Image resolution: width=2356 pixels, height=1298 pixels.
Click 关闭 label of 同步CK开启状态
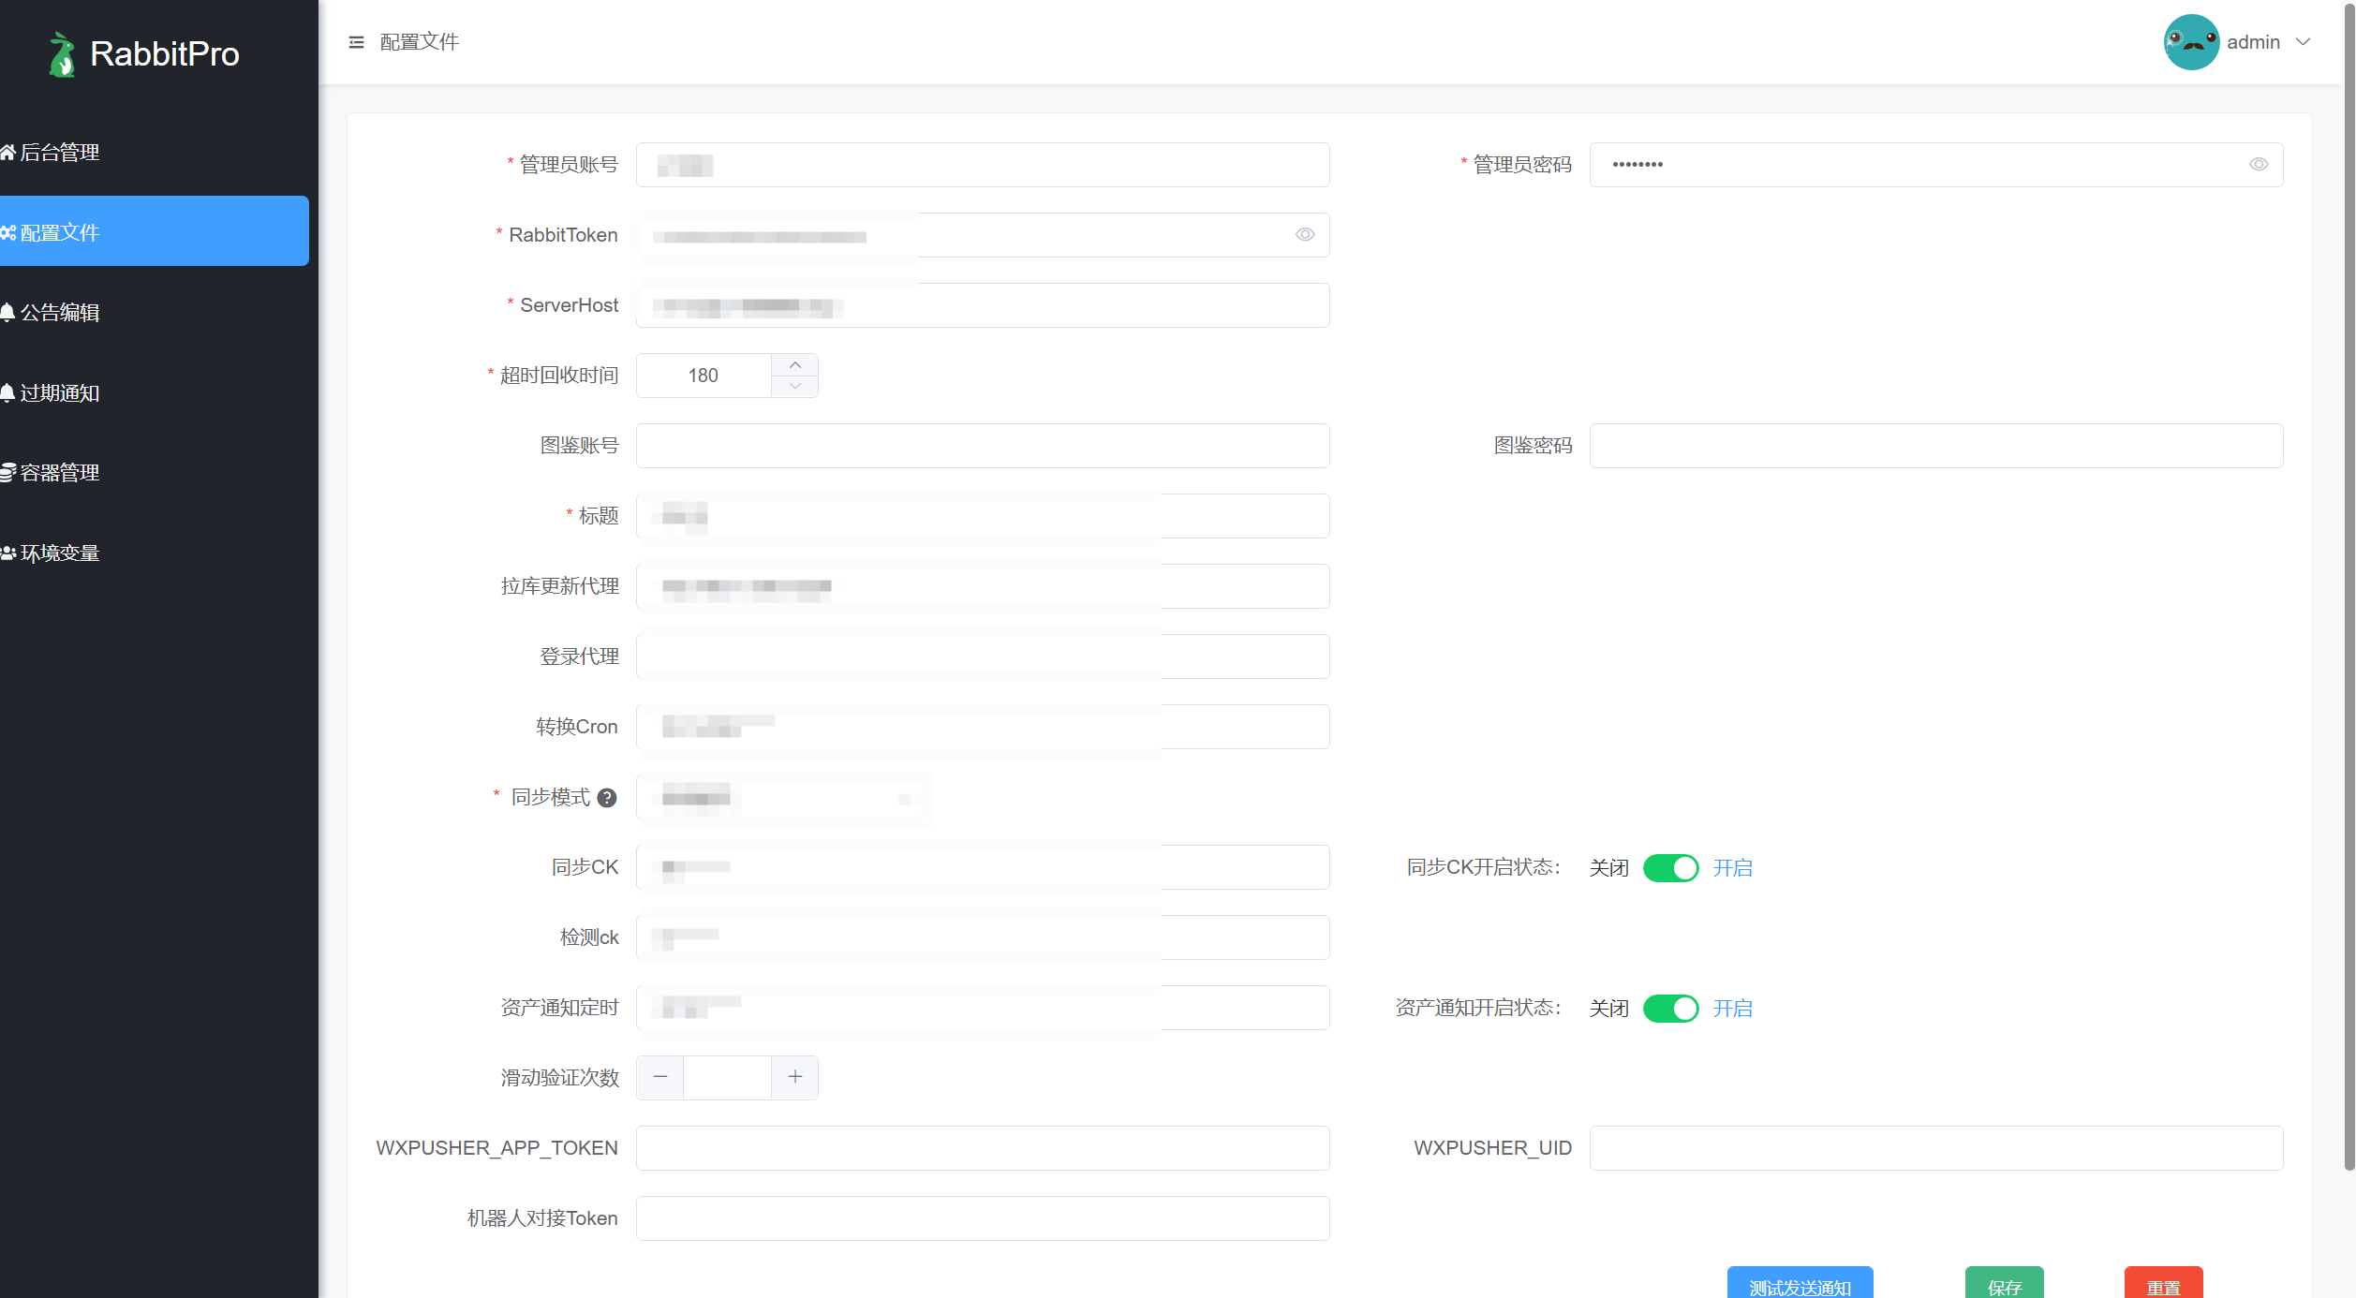pyautogui.click(x=1608, y=868)
